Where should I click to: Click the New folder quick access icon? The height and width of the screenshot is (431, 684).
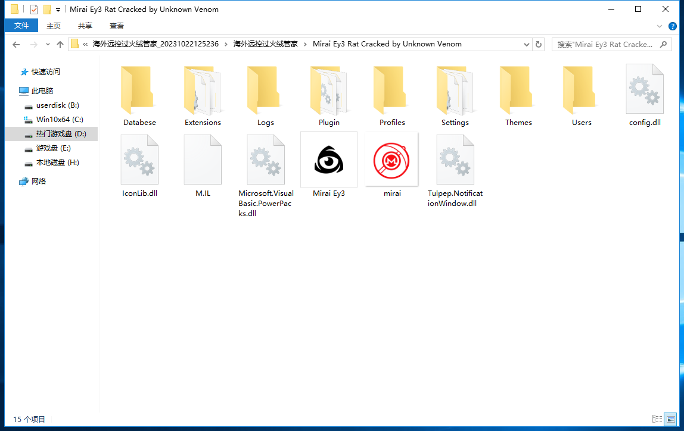47,9
